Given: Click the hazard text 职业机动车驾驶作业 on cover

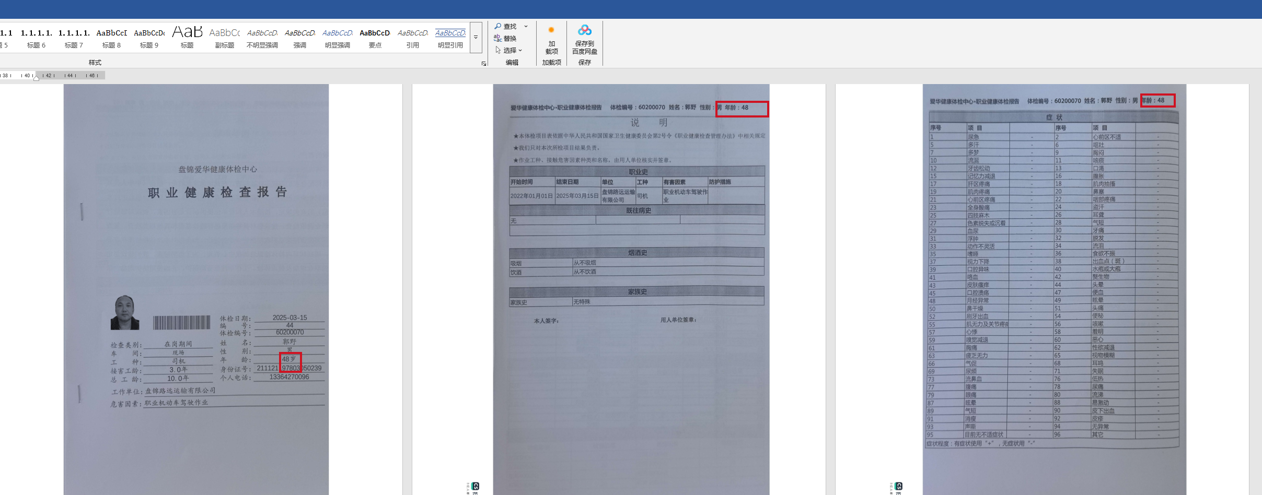Looking at the screenshot, I should (176, 403).
